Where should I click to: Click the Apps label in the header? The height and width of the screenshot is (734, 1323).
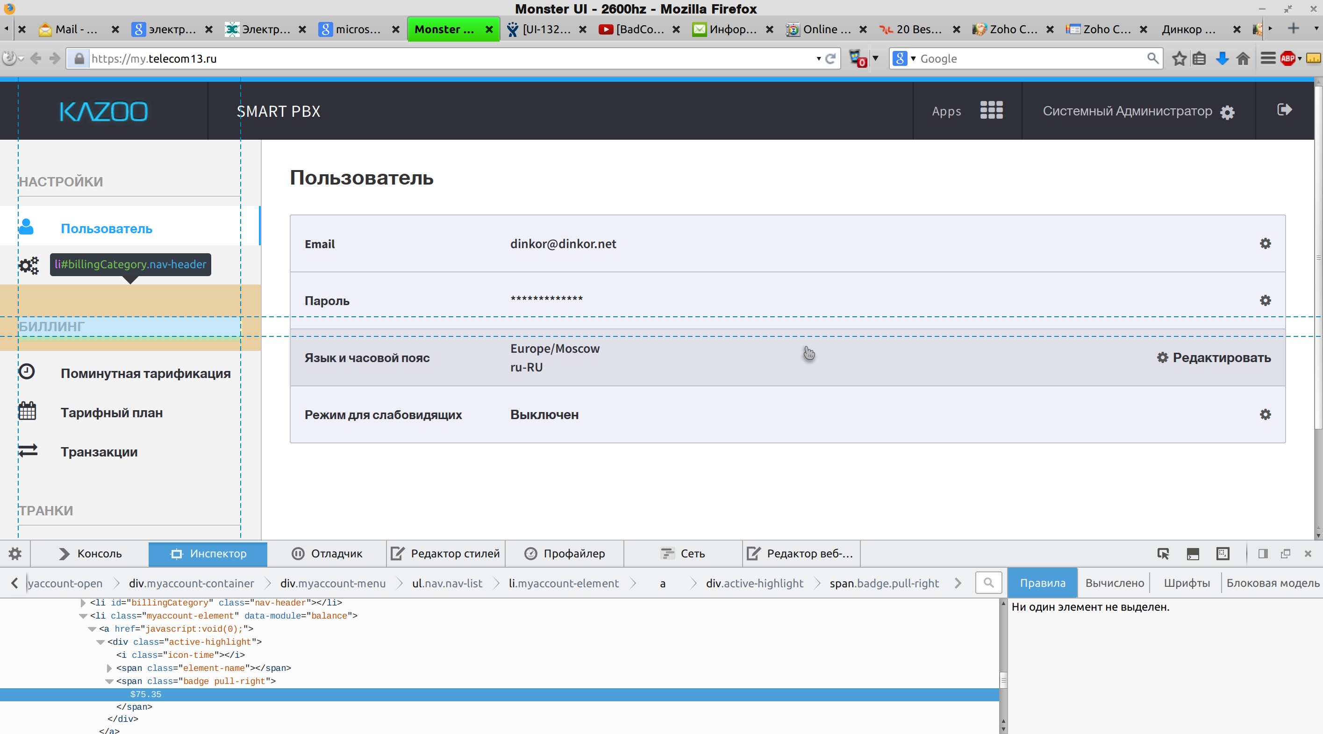[946, 111]
